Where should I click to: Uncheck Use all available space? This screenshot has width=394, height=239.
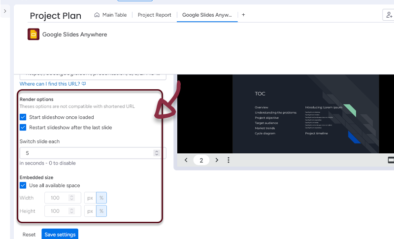pos(23,185)
